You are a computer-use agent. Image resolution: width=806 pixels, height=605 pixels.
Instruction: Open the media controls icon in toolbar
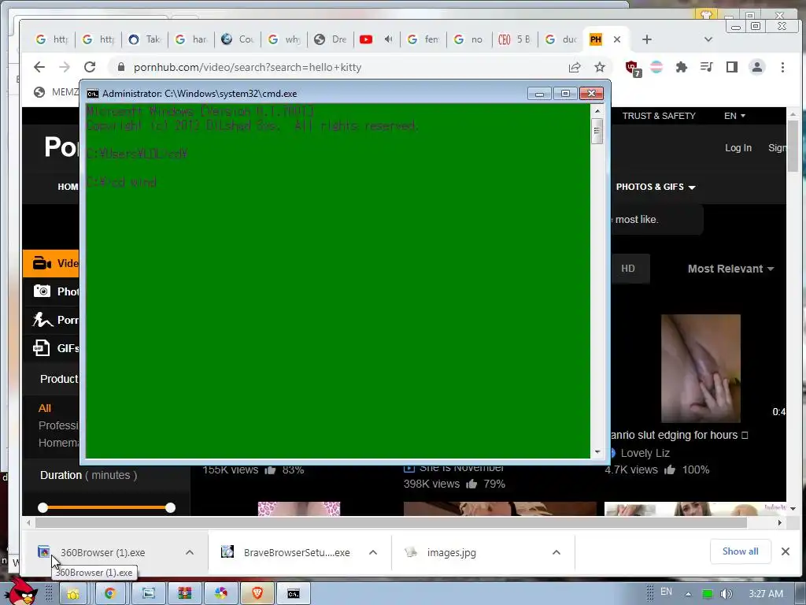point(707,67)
